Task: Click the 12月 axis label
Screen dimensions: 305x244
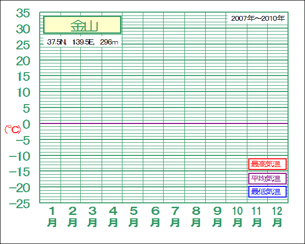Action: tap(277, 216)
